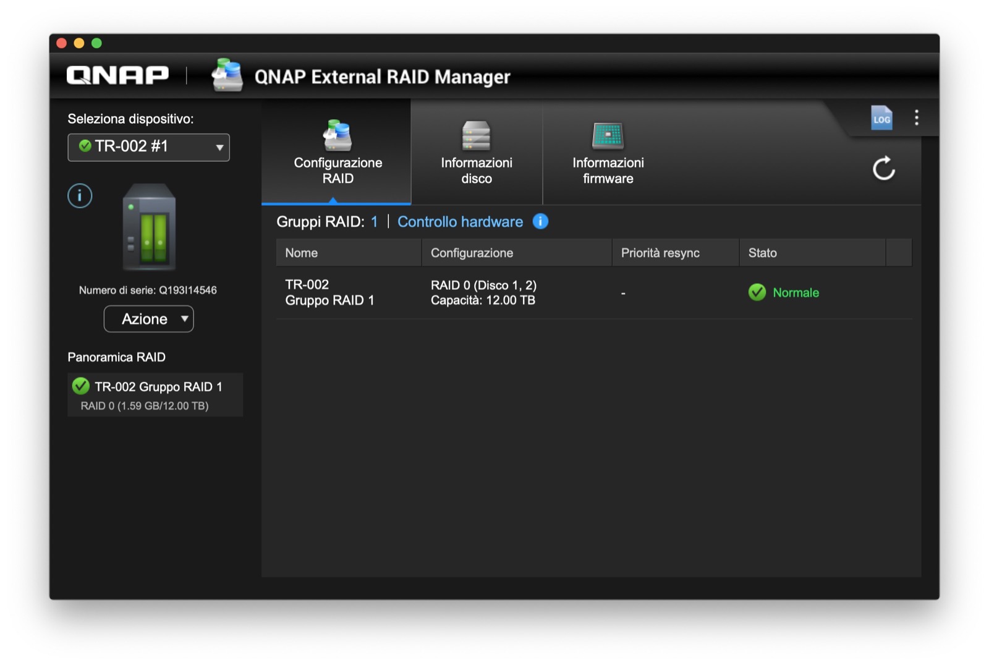This screenshot has height=665, width=989.
Task: Click the serial number Q193I14546 text
Action: (x=188, y=290)
